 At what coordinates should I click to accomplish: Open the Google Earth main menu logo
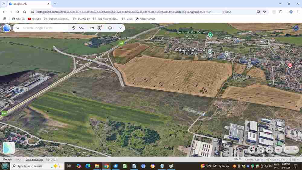click(7, 28)
